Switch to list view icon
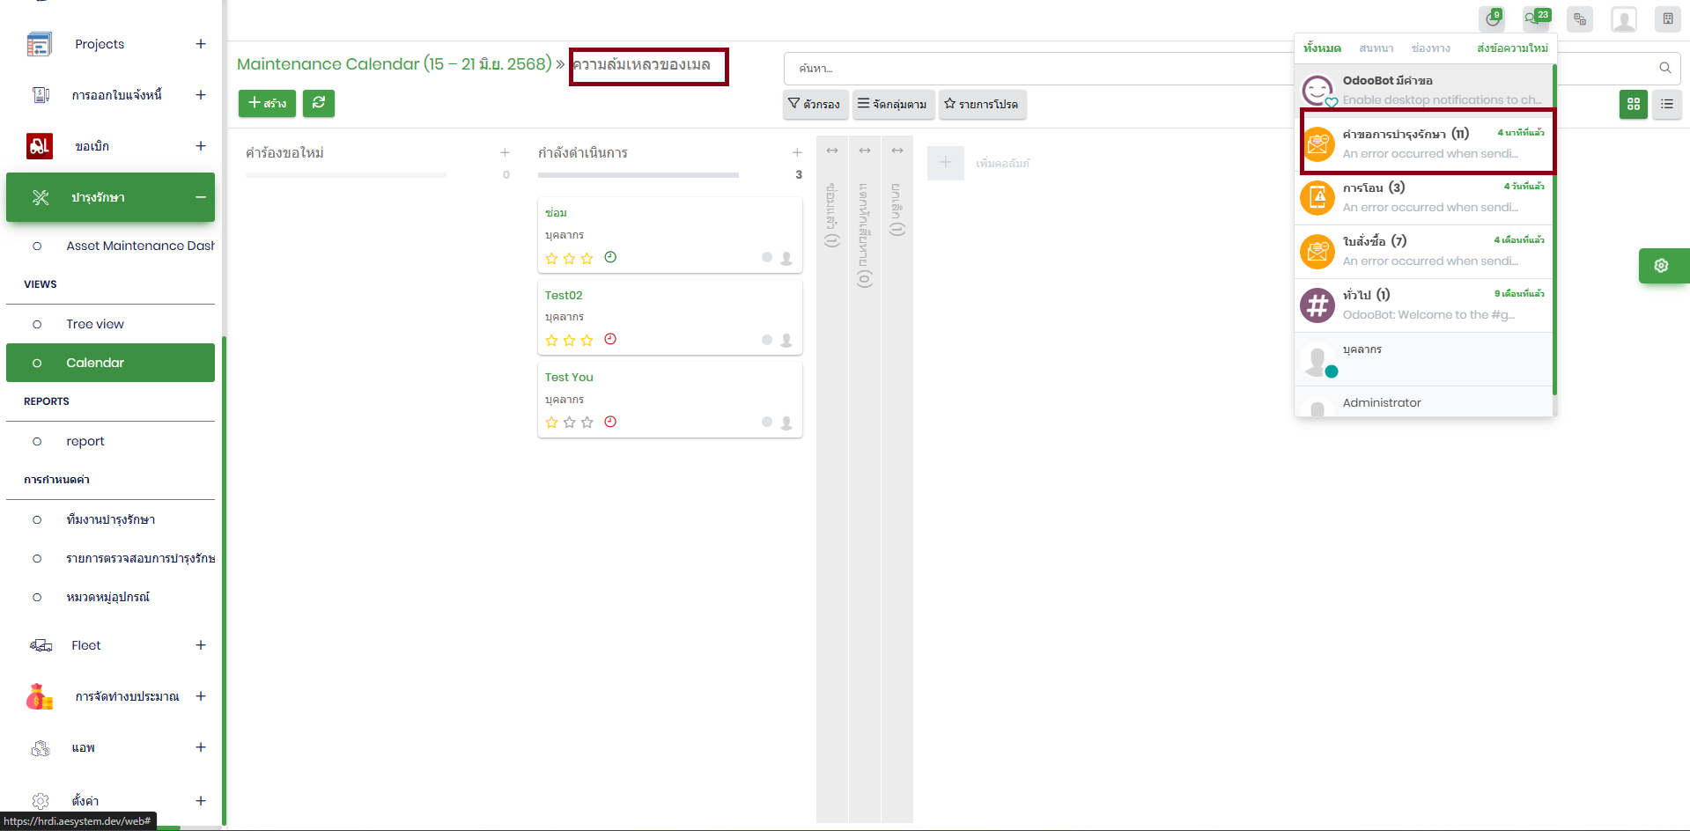This screenshot has width=1690, height=831. pos(1666,104)
